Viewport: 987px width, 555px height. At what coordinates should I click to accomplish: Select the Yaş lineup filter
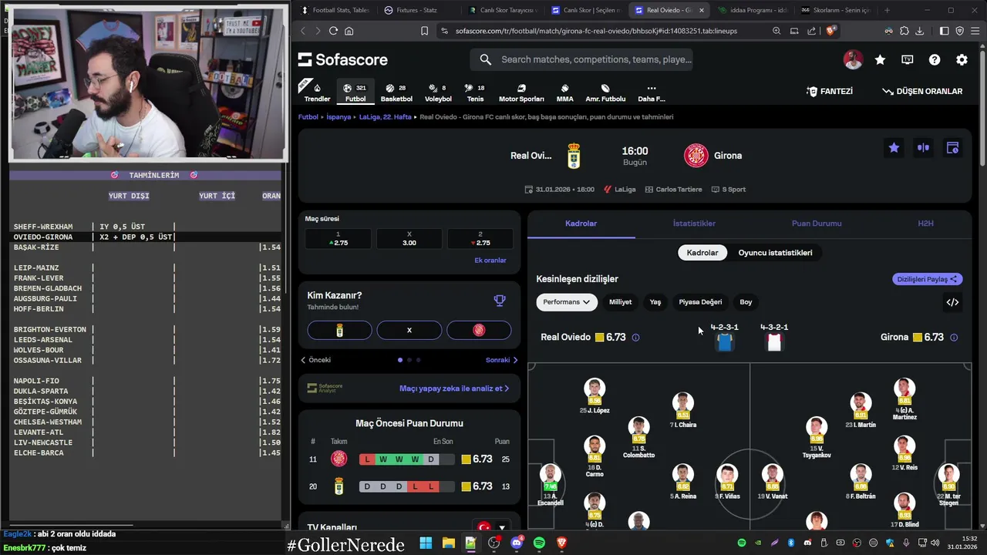point(655,302)
